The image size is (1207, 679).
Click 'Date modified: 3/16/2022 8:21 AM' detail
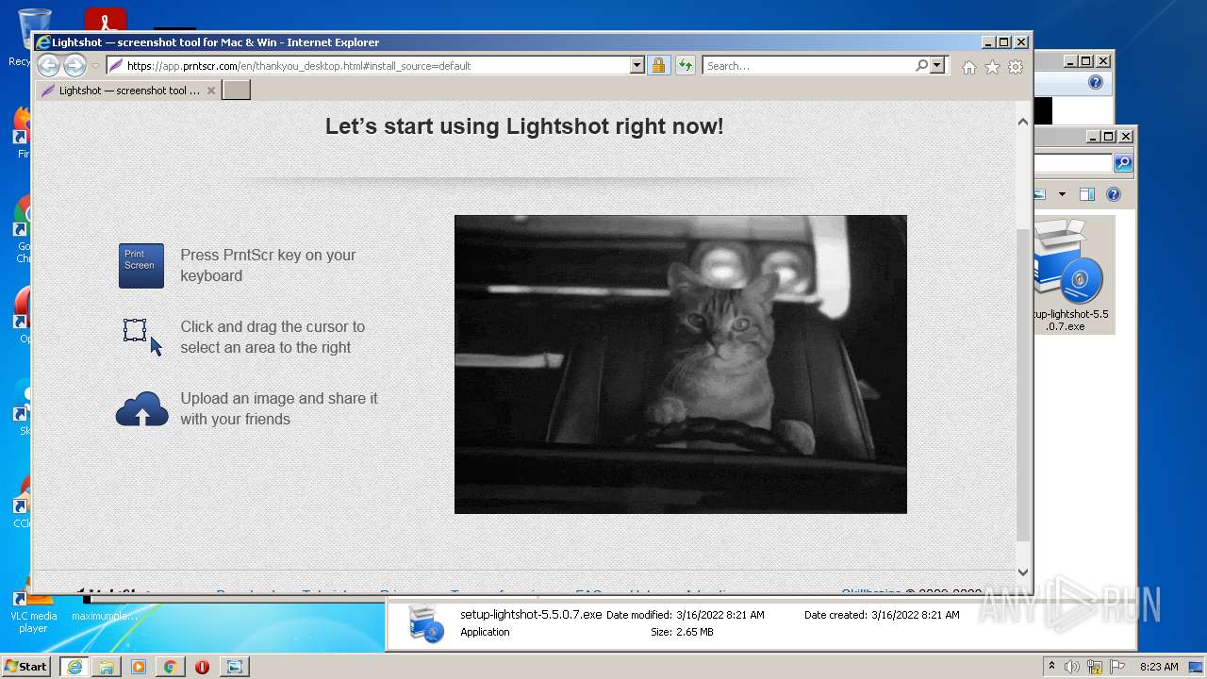685,615
